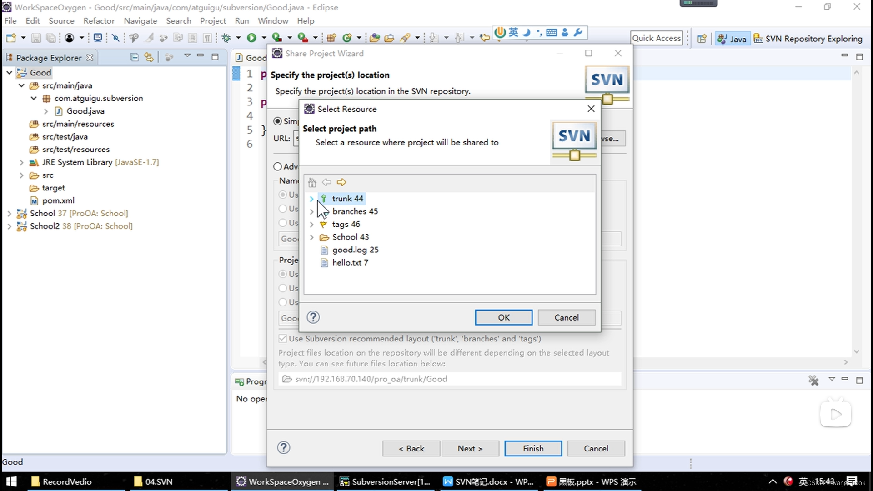Toggle the Simple radio button option
This screenshot has height=491, width=873.
coord(278,121)
